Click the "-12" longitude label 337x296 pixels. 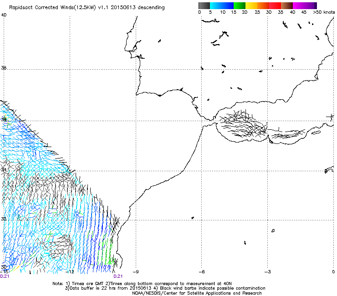70,272
